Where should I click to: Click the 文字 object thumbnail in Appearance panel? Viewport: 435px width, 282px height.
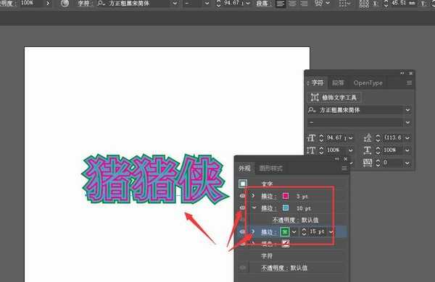tap(243, 184)
